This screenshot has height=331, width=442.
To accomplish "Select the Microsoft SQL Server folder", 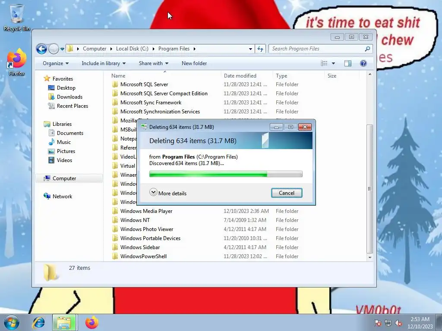I will tap(144, 84).
